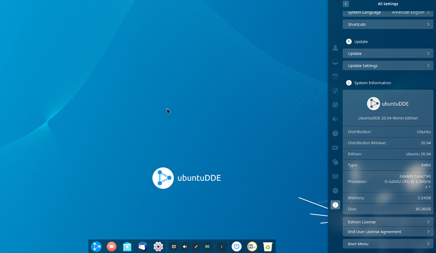Select the 'Distribution: Ubuntu' row
The width and height of the screenshot is (436, 253).
[388, 132]
